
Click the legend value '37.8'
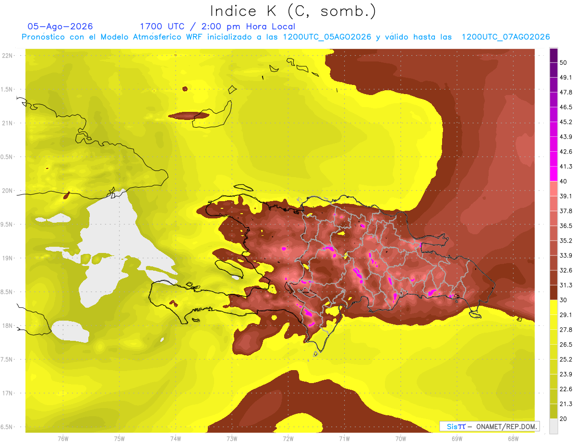click(x=566, y=211)
